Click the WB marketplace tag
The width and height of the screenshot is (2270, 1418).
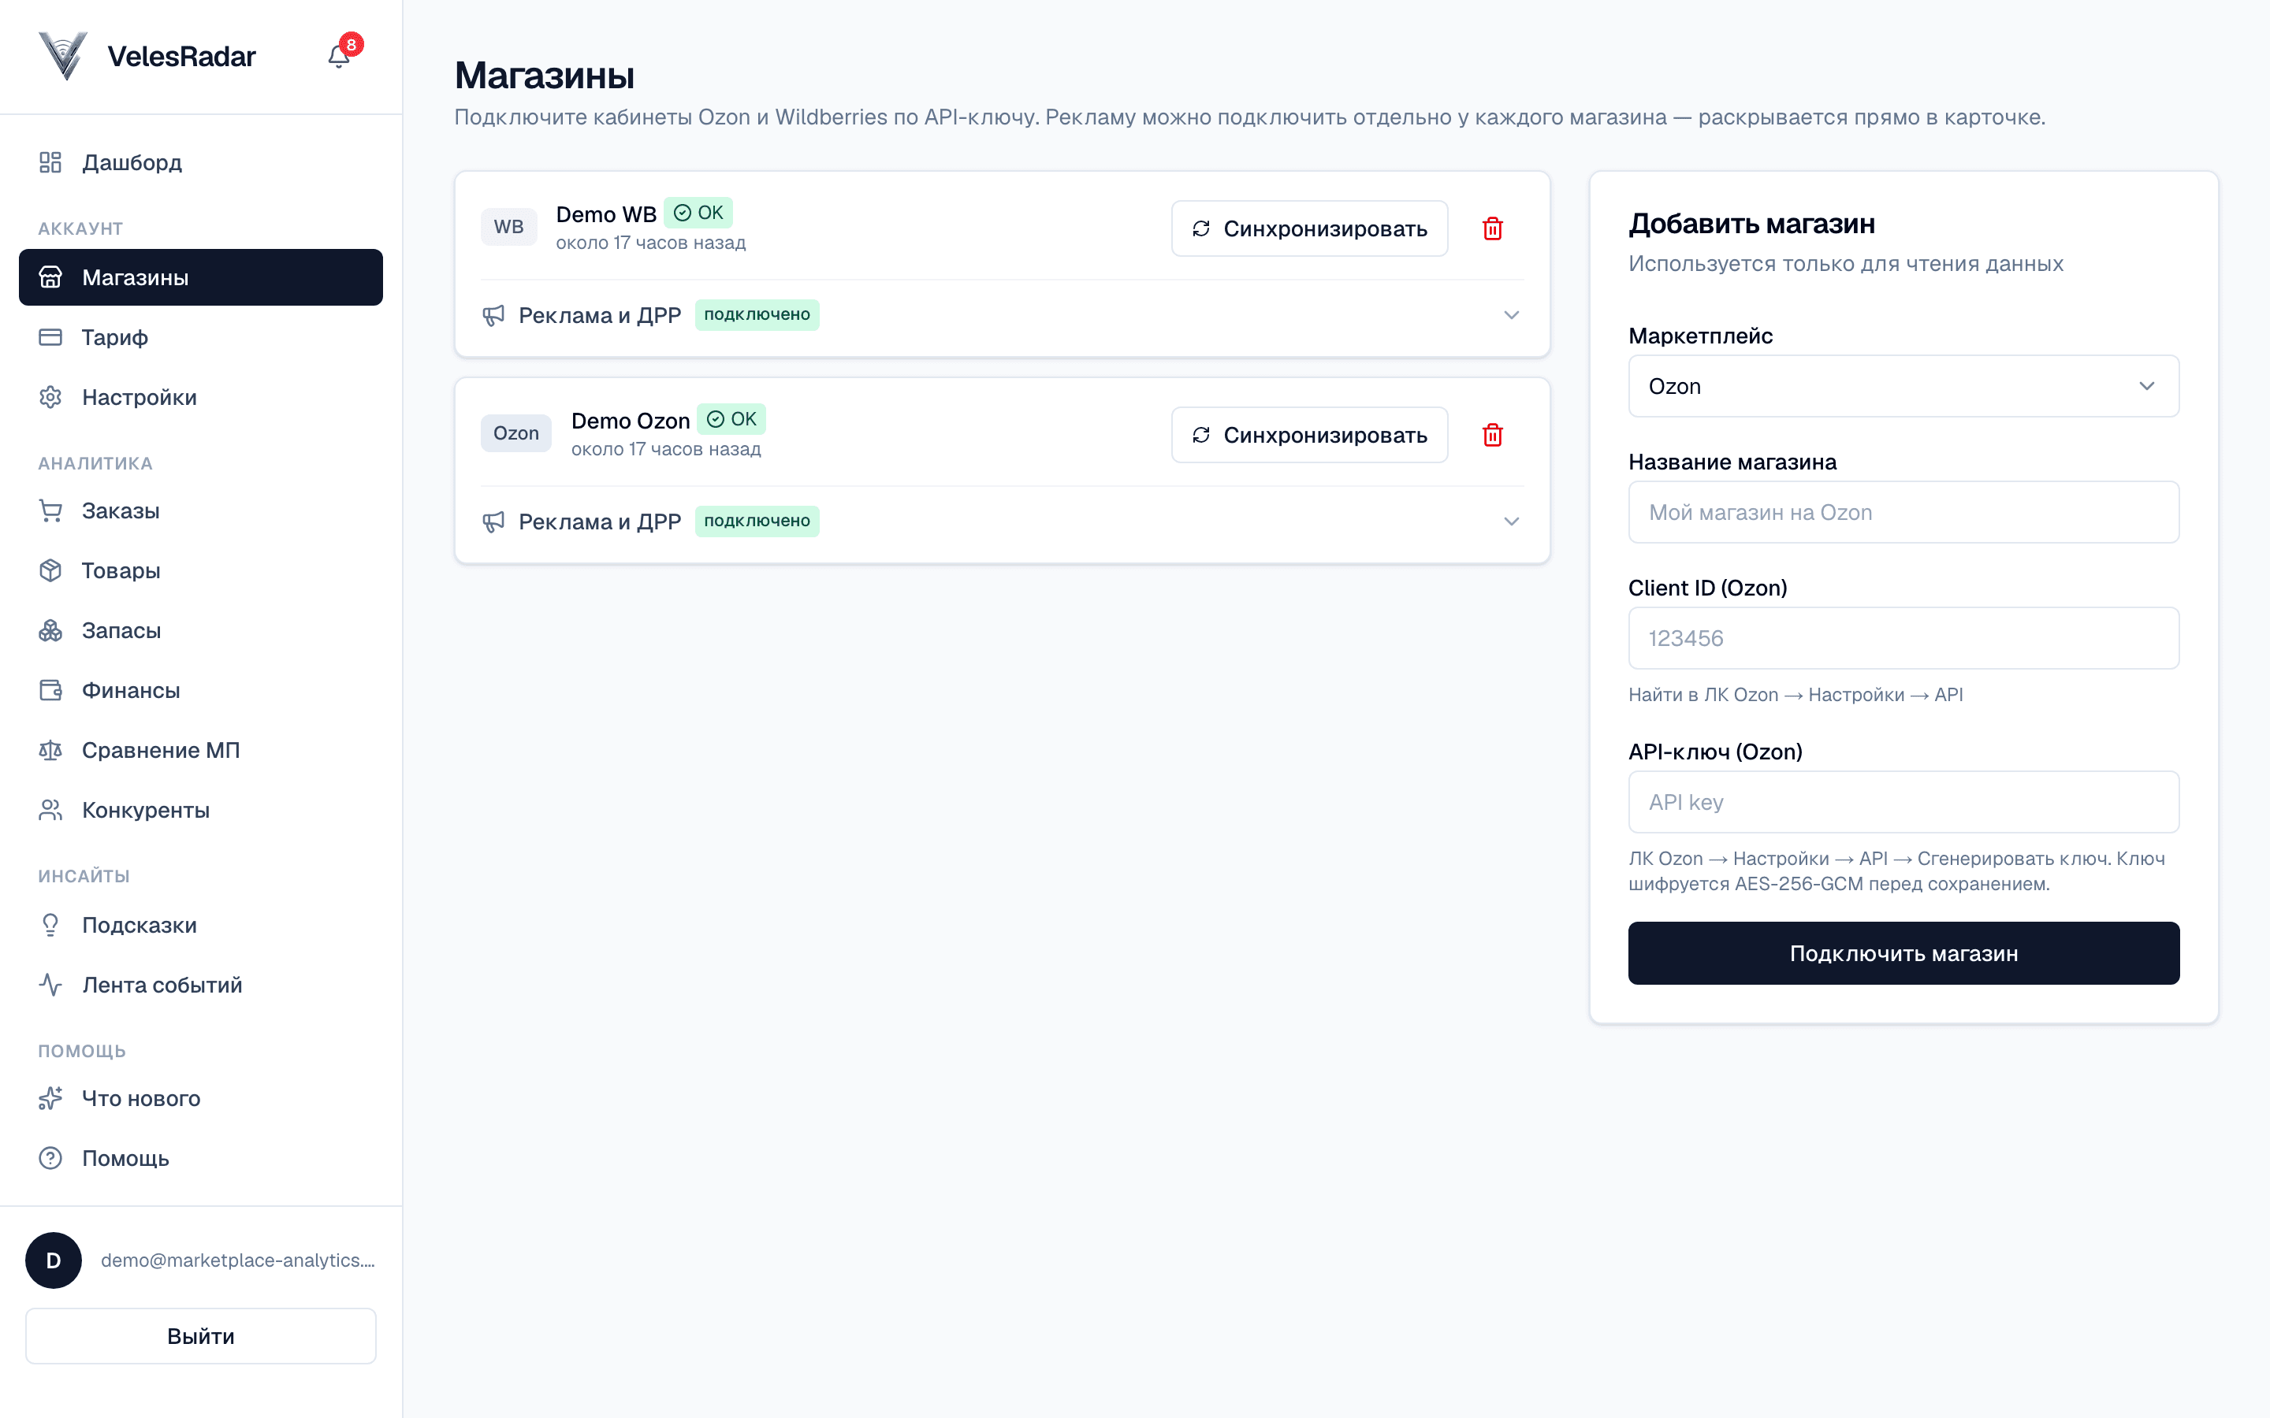[x=508, y=227]
